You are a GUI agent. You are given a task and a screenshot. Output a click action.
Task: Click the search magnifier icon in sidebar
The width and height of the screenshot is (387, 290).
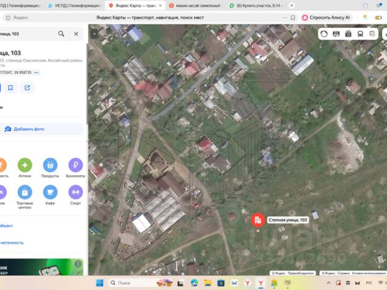61,34
